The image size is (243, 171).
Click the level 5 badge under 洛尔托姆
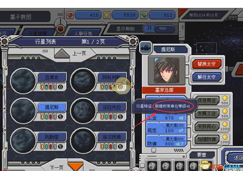[x=120, y=147]
